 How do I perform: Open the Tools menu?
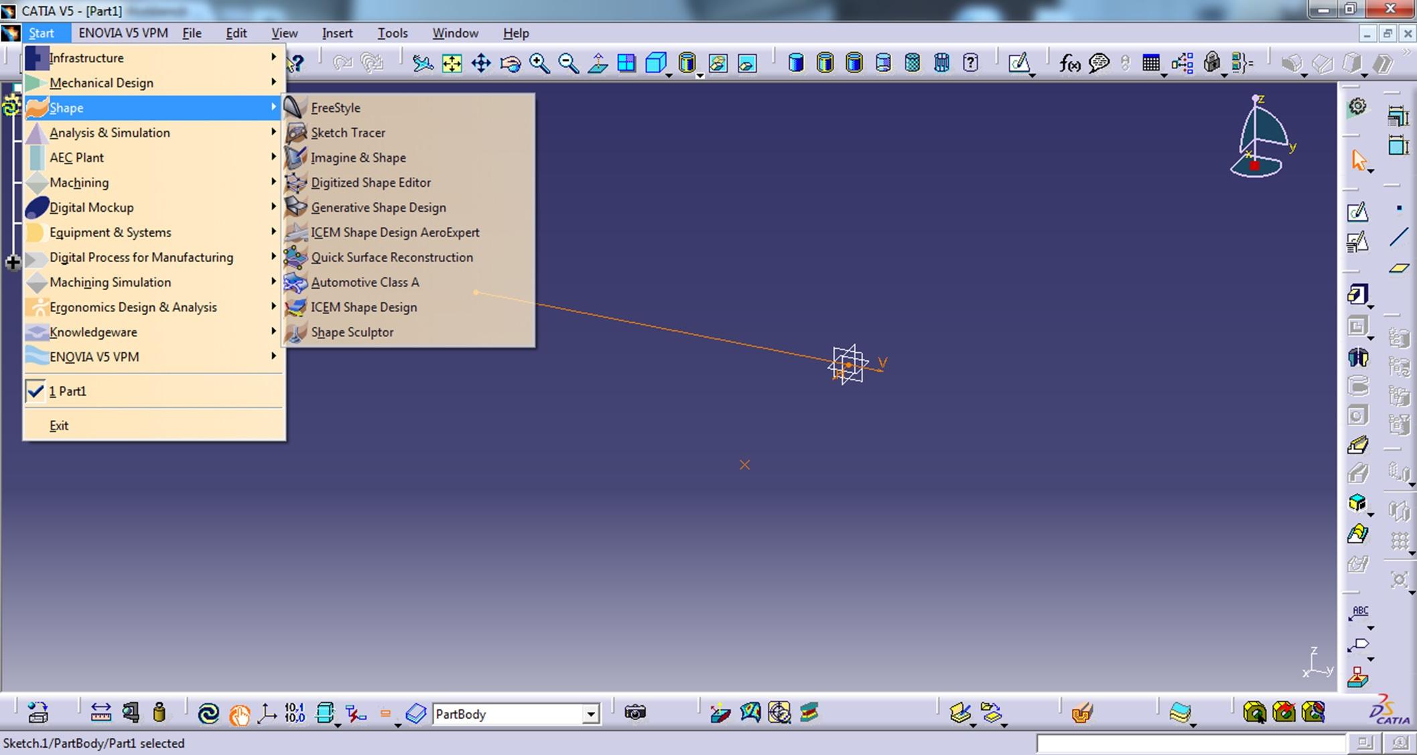click(392, 33)
